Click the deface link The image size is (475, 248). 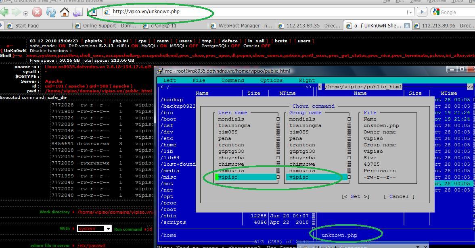click(230, 41)
